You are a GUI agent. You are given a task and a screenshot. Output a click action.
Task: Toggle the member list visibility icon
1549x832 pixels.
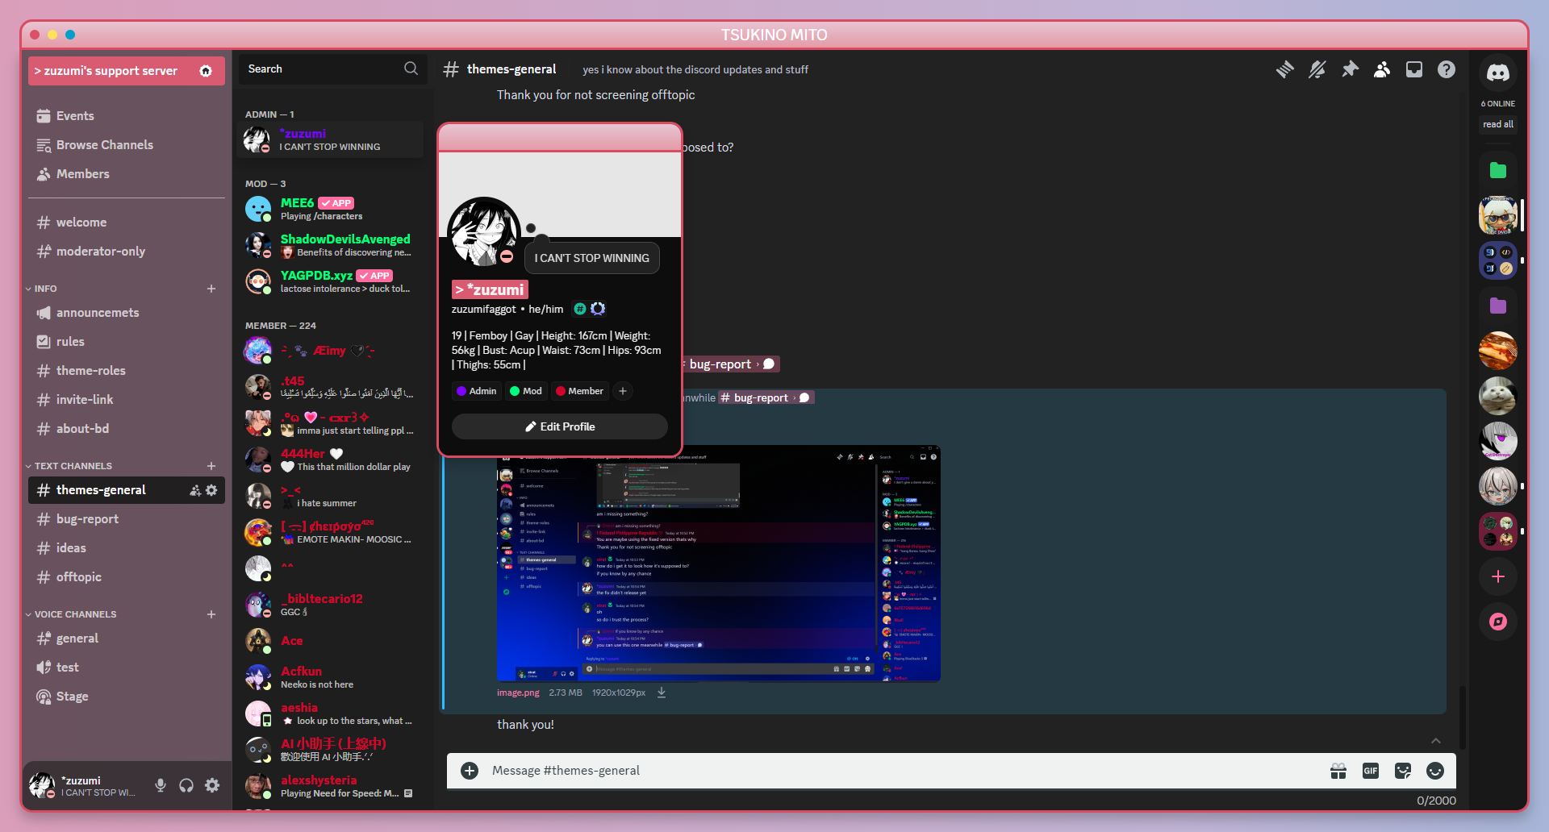pos(1381,70)
